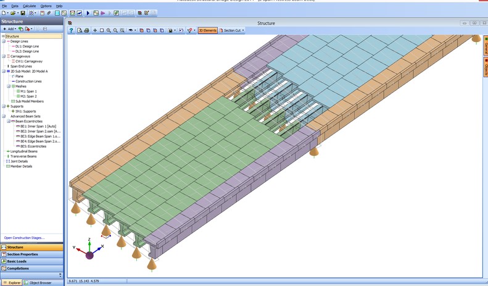
Task: Select the M1: Span 1 mesh item
Action: pos(28,91)
